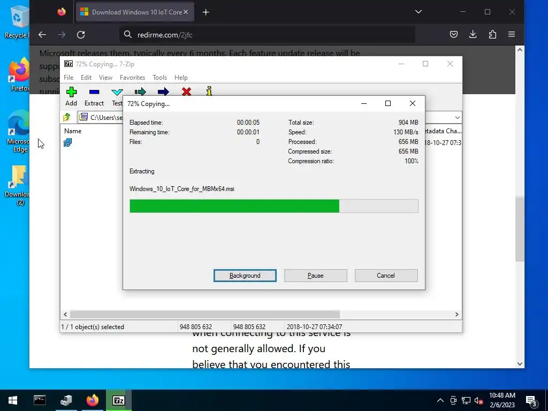
Task: Open the Edit menu in 7-Zip
Action: [x=86, y=77]
